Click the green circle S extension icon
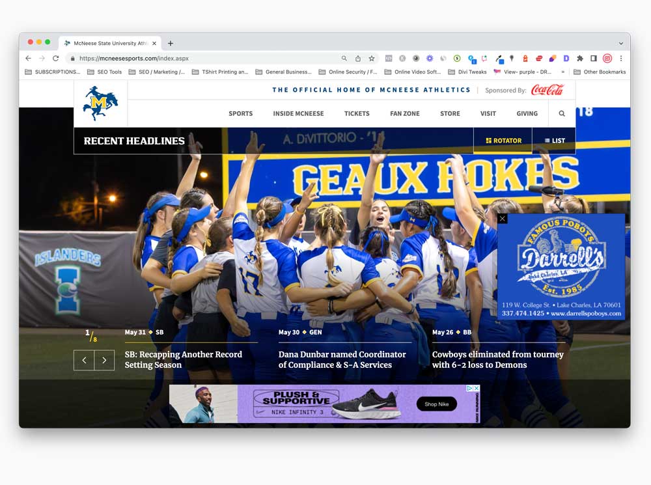This screenshot has width=651, height=485. (x=457, y=59)
